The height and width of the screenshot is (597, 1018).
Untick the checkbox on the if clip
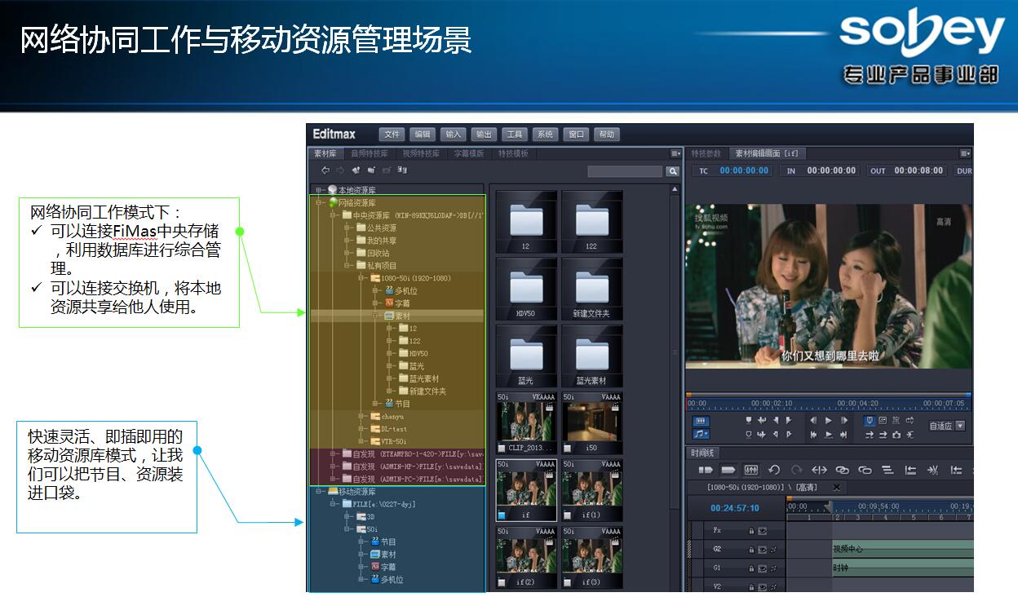tap(502, 515)
